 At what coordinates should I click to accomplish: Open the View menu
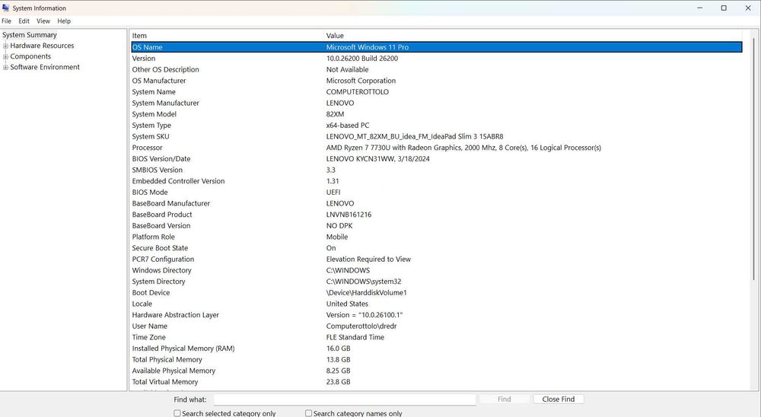[x=43, y=21]
